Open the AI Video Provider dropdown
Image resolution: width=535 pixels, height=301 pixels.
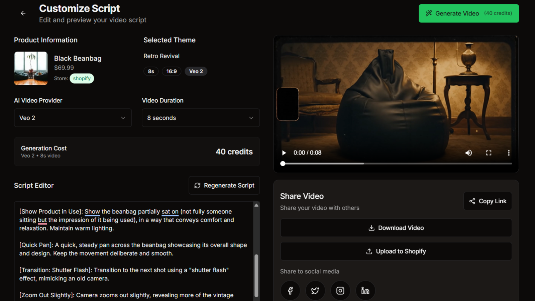(73, 118)
